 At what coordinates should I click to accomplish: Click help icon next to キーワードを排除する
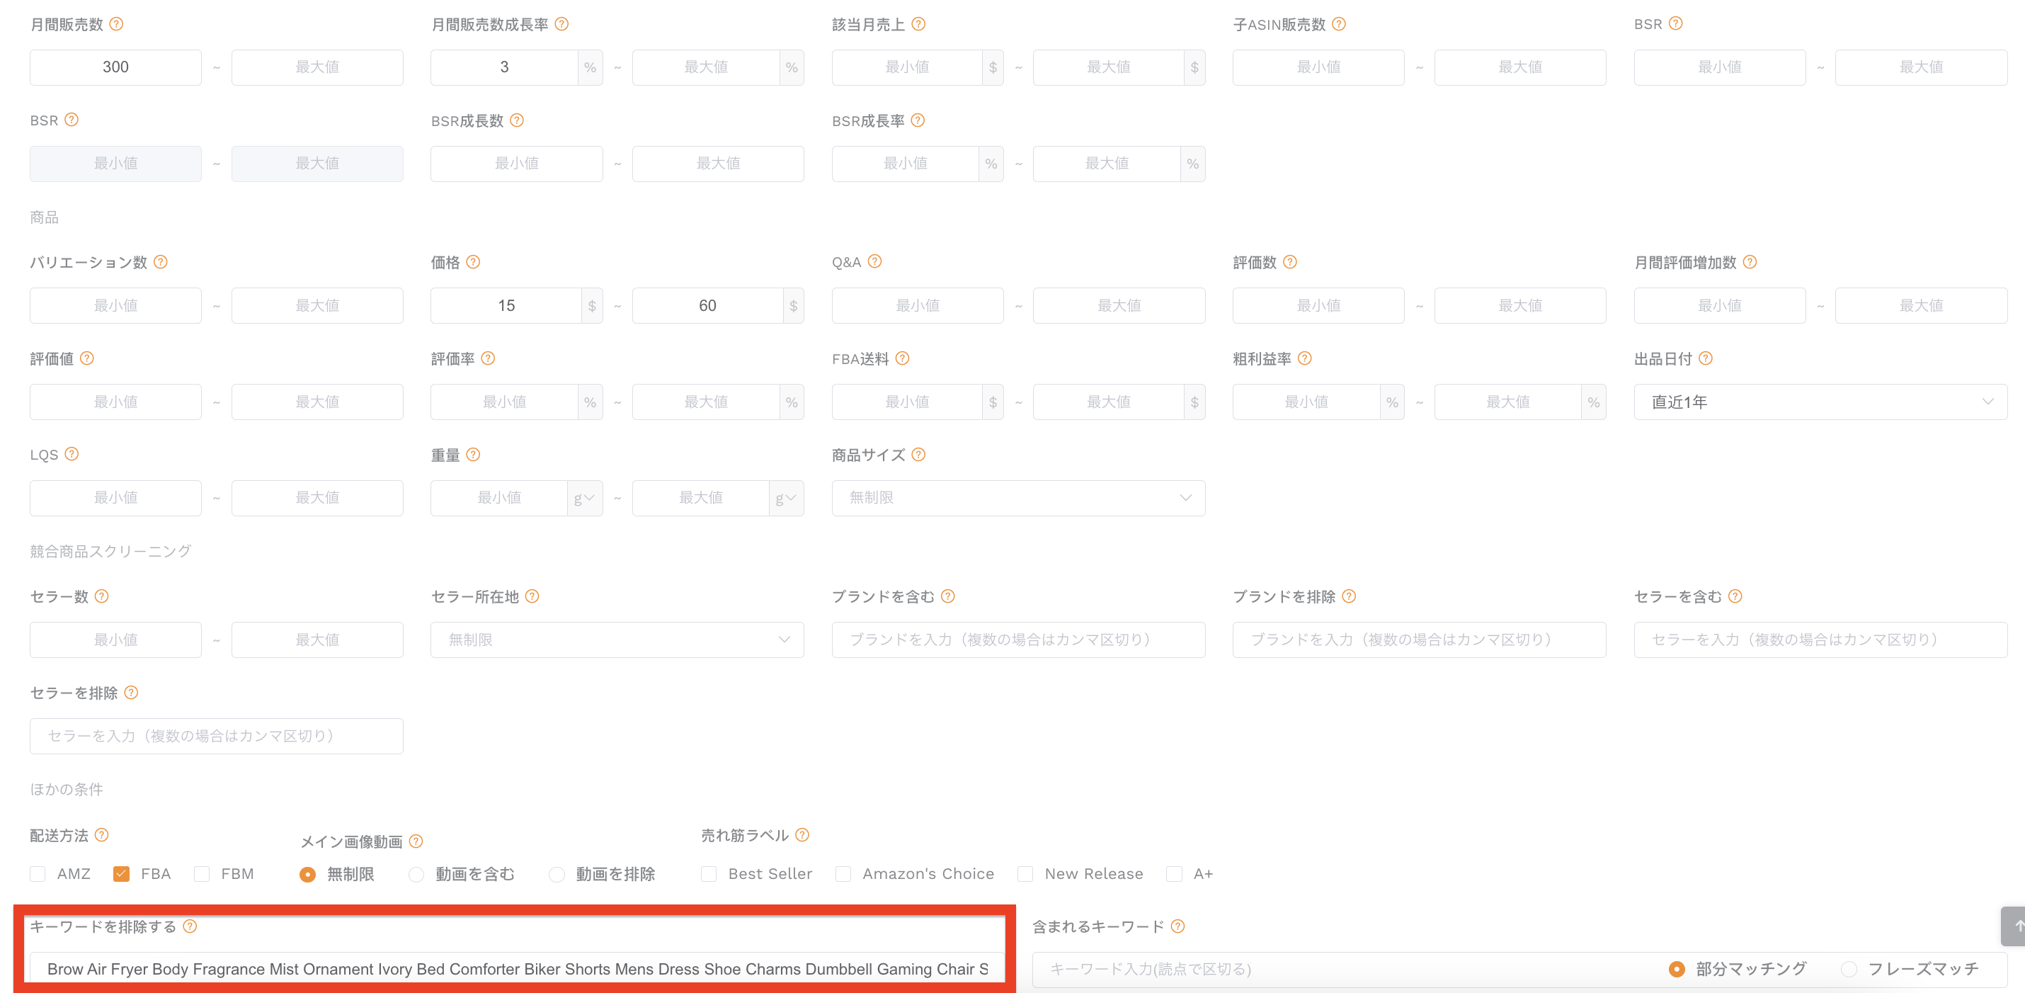pos(190,926)
